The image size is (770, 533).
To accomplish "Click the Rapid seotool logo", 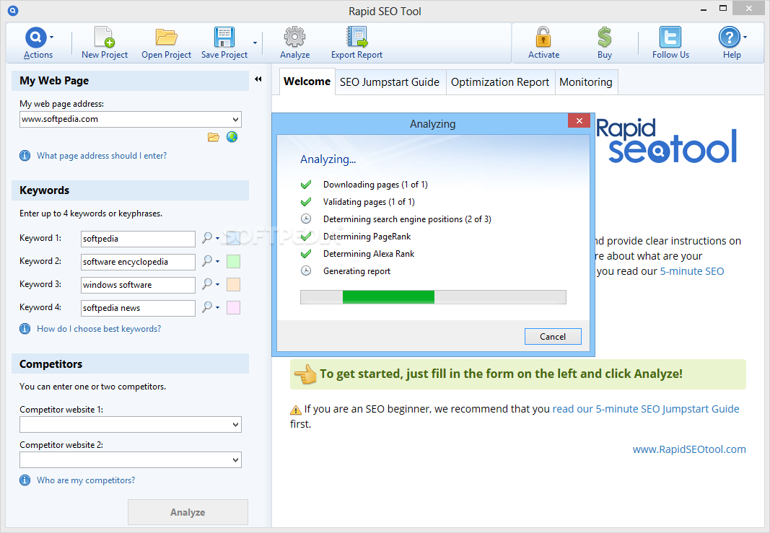I will pyautogui.click(x=666, y=141).
